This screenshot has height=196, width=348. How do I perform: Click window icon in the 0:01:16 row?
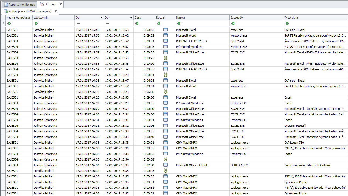click(x=165, y=126)
